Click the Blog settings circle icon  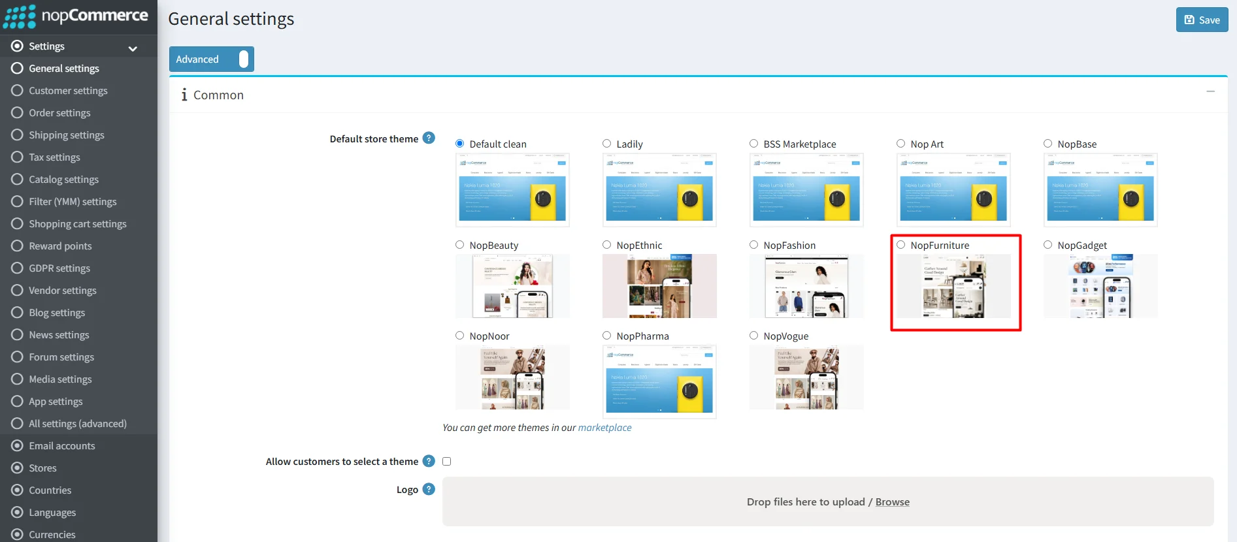click(x=17, y=312)
